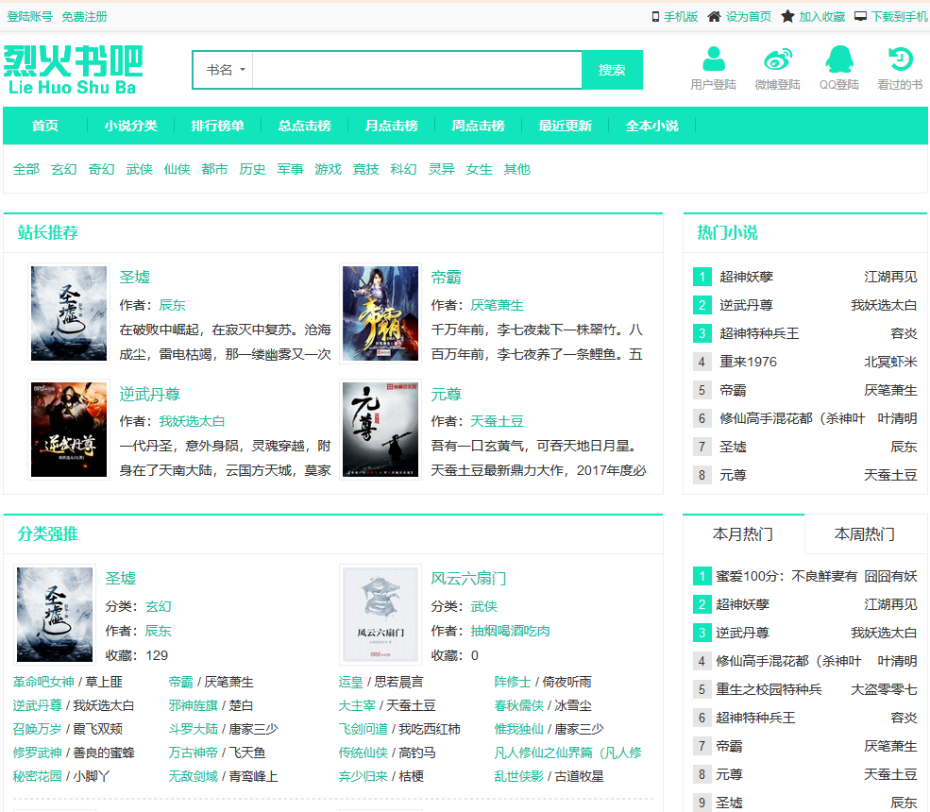The height and width of the screenshot is (812, 930).
Task: Click the 烈火书吧 site logo
Action: 73,69
